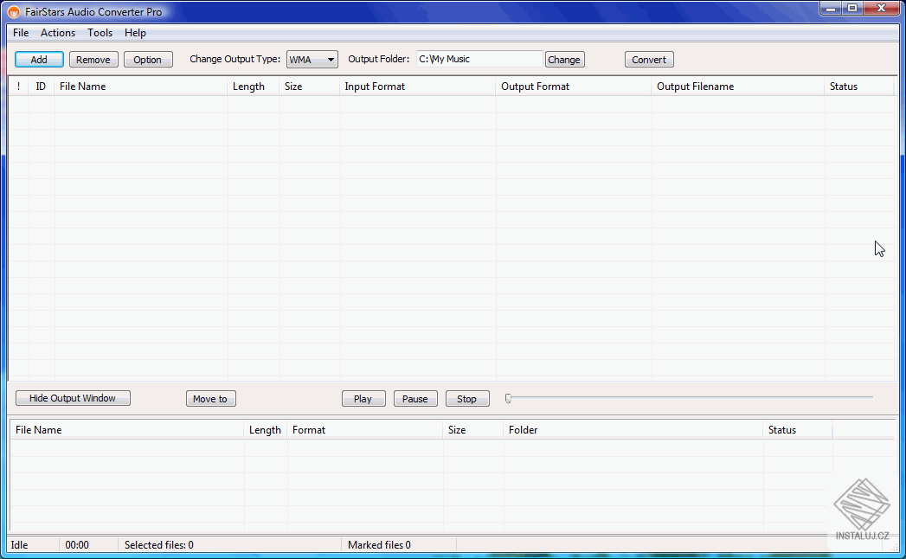Start conversion with the Convert button
This screenshot has height=559, width=906.
tap(649, 60)
